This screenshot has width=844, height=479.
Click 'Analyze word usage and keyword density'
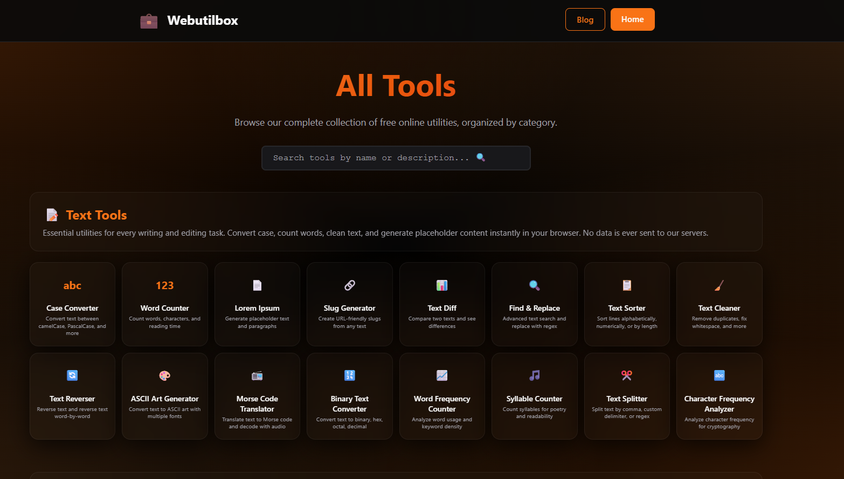pyautogui.click(x=442, y=423)
